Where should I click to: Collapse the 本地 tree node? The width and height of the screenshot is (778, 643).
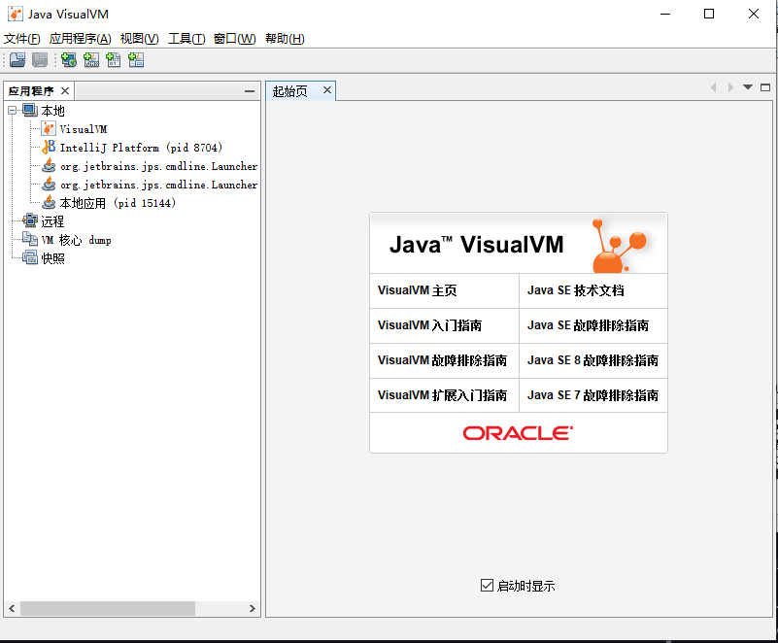tap(12, 111)
